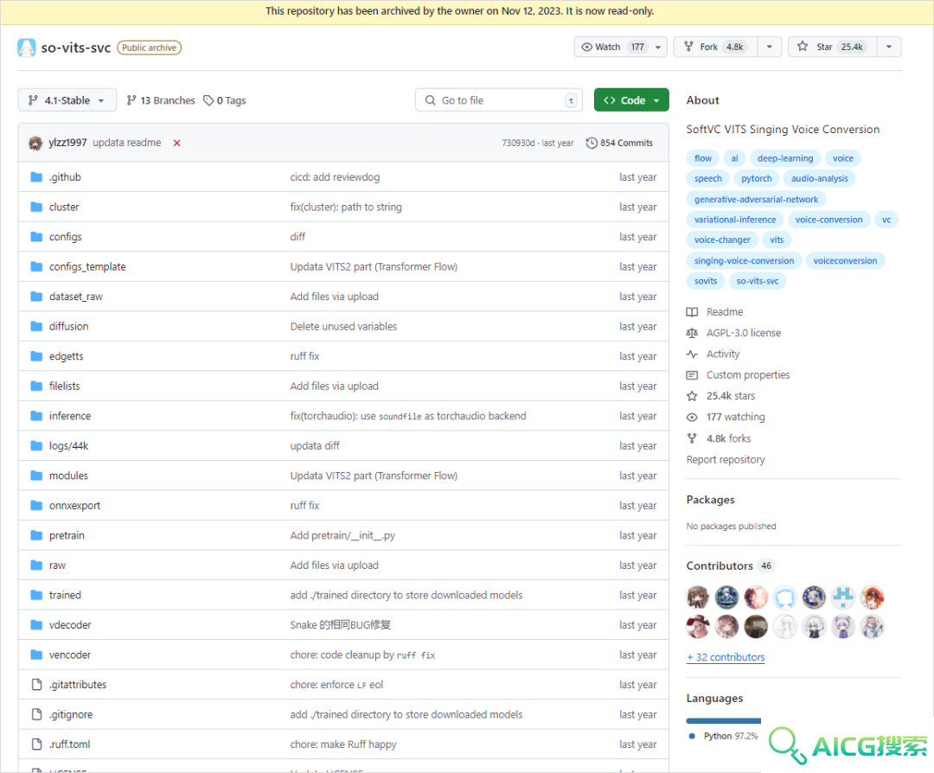Click the 730930d commit hash
The width and height of the screenshot is (934, 773).
coord(518,143)
